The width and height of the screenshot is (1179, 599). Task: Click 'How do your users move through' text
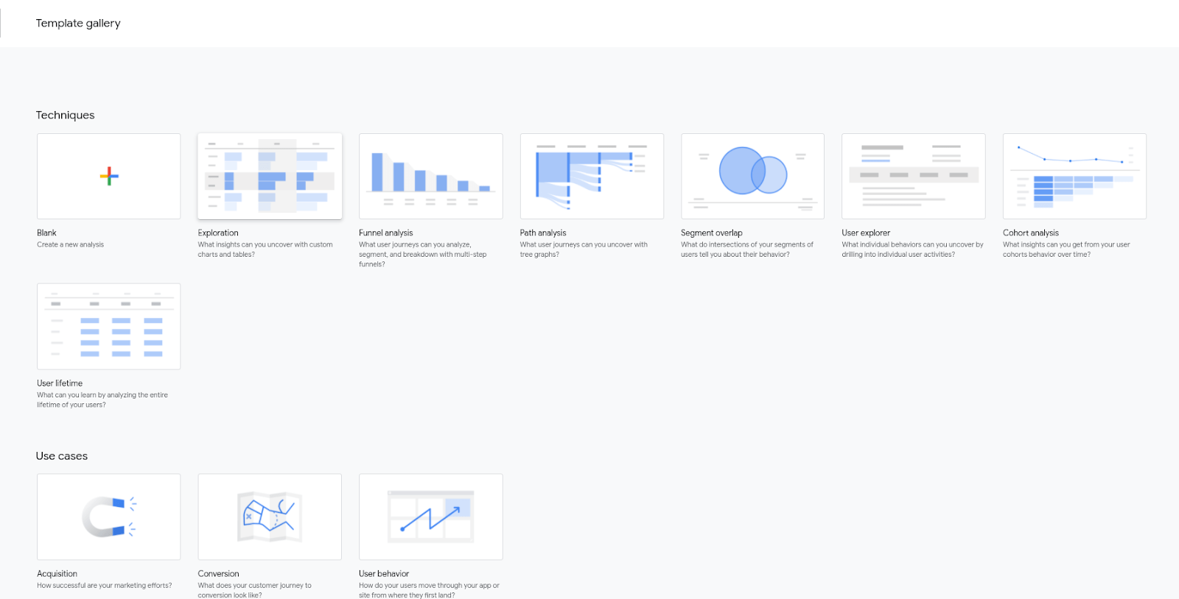pos(429,586)
